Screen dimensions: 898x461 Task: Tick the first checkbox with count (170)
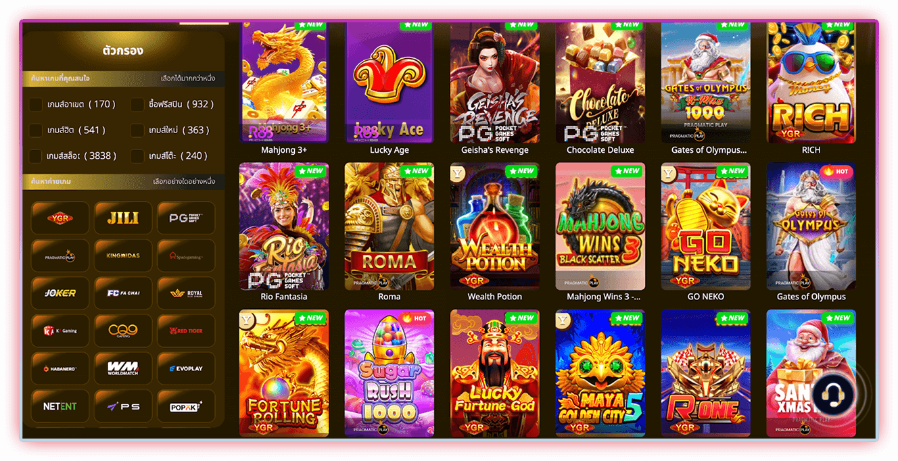tap(35, 104)
